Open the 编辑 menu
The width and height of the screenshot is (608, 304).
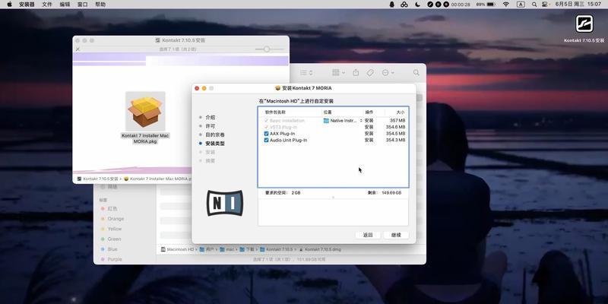click(65, 5)
